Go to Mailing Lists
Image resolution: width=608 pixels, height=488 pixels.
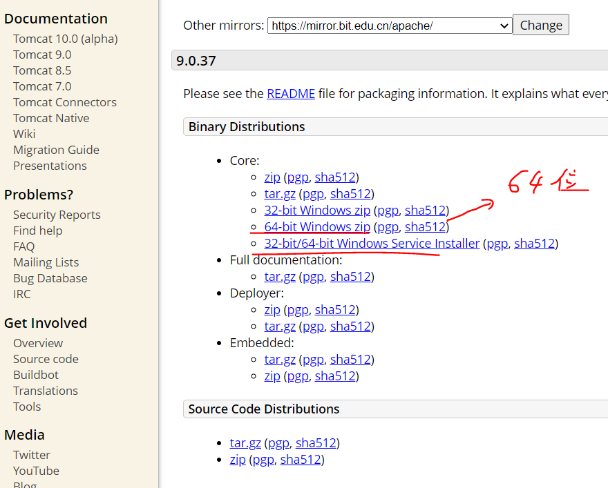click(46, 262)
